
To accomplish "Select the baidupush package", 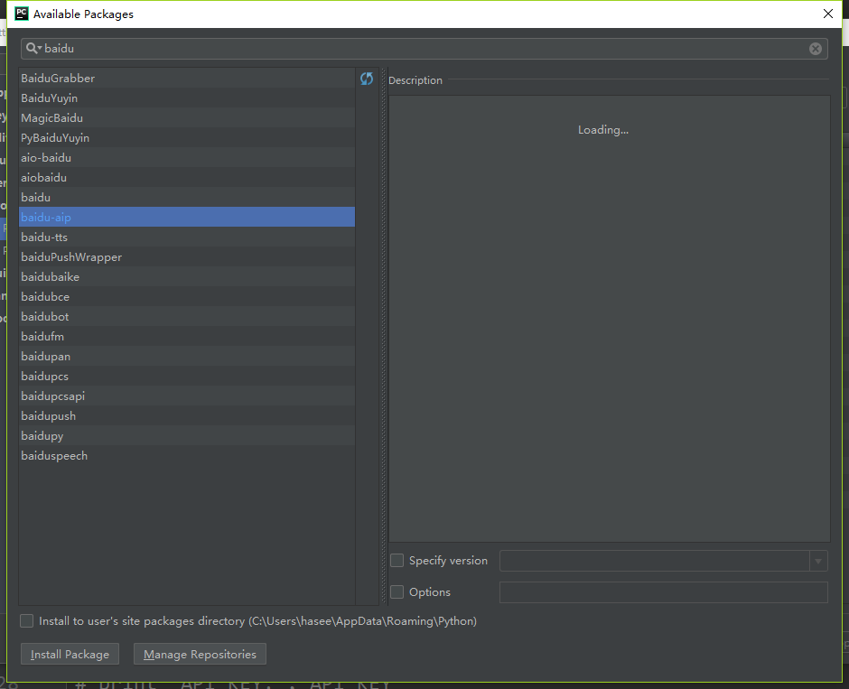I will click(x=187, y=415).
